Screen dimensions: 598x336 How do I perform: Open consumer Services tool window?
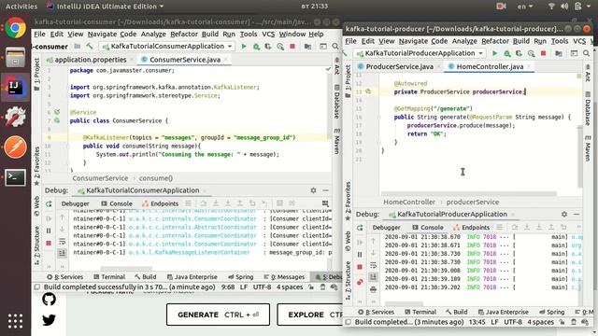pyautogui.click(x=64, y=277)
